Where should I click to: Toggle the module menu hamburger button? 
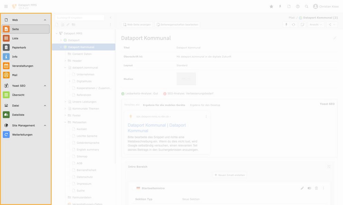click(6, 7)
